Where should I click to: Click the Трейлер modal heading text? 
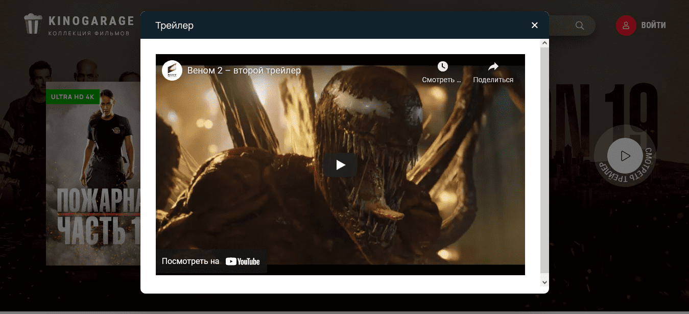(175, 25)
